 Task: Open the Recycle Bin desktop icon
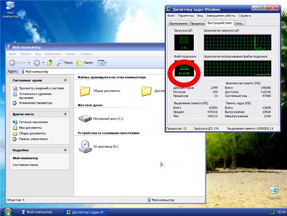[274, 192]
